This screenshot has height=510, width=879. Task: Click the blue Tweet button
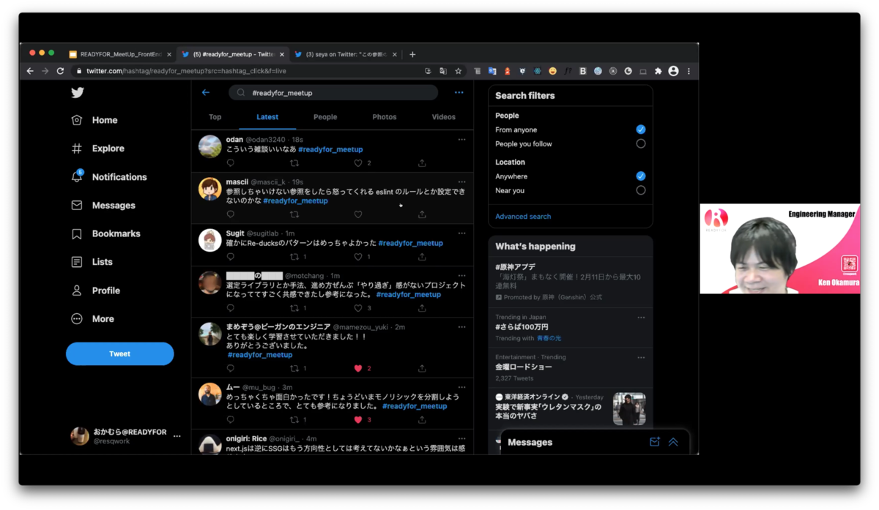pyautogui.click(x=120, y=353)
